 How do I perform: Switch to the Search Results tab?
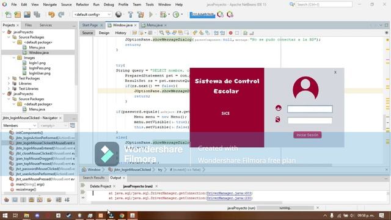pos(93,178)
